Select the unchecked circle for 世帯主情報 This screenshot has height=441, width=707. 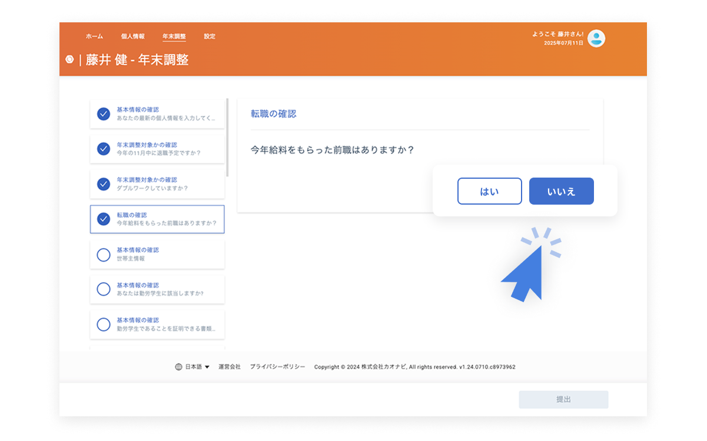click(104, 254)
